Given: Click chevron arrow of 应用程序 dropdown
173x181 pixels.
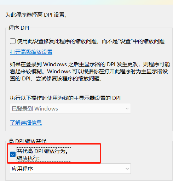Looking at the screenshot, I should tap(127, 169).
